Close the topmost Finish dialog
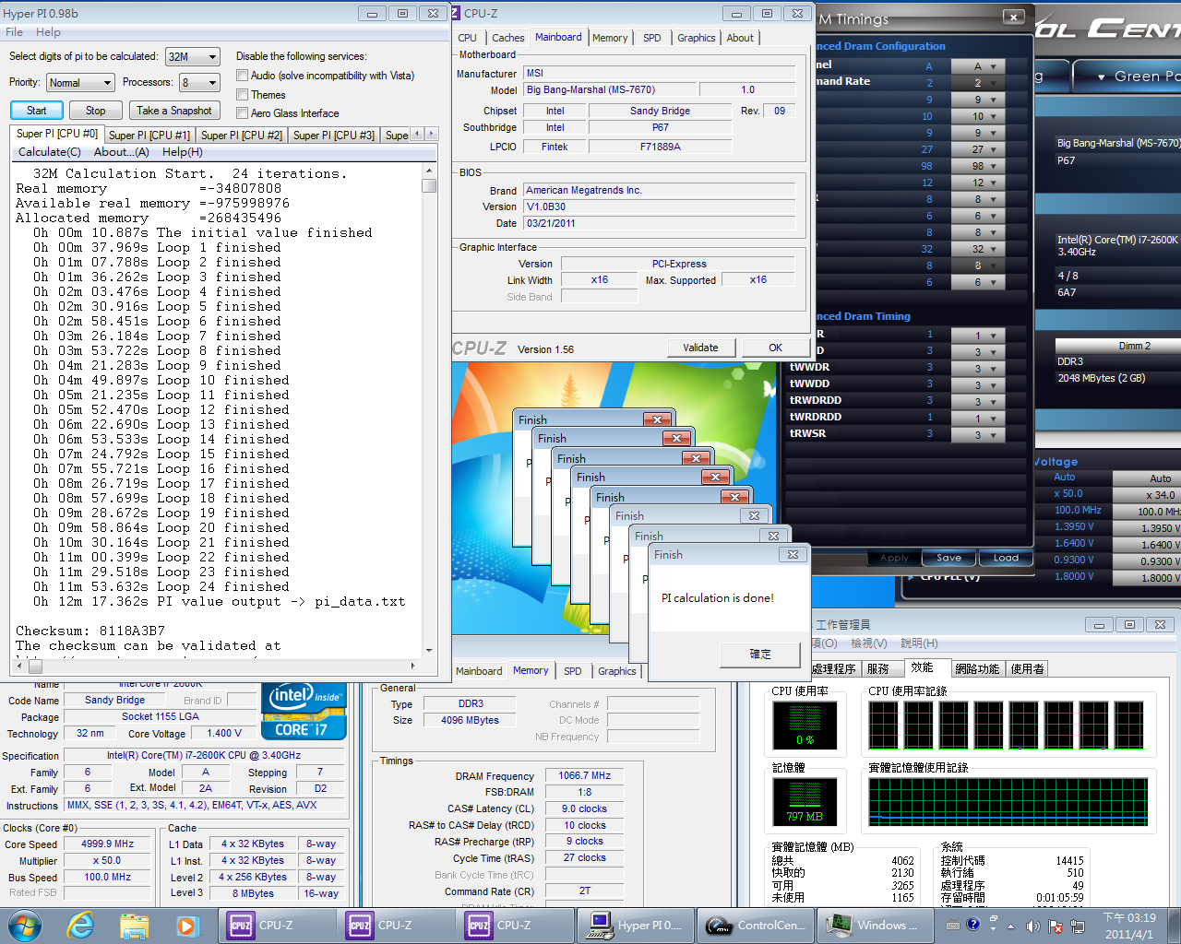The height and width of the screenshot is (944, 1181). click(x=793, y=555)
